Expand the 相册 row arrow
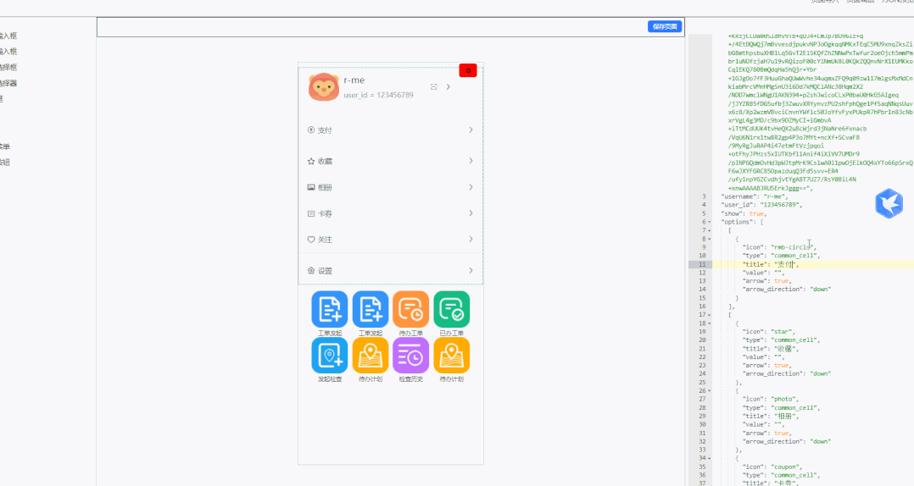 point(471,187)
